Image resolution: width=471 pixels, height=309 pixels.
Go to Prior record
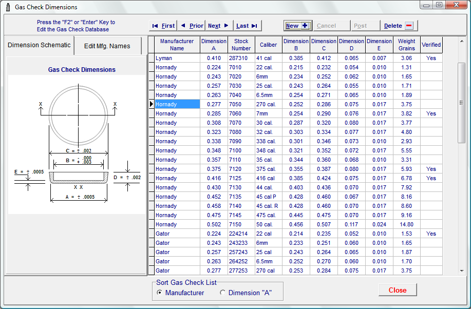click(x=192, y=26)
